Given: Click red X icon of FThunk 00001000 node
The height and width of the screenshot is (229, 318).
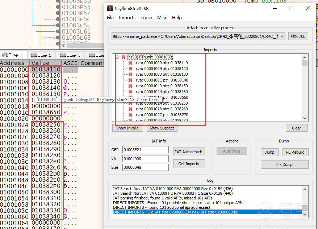Looking at the screenshot, I should pos(124,57).
